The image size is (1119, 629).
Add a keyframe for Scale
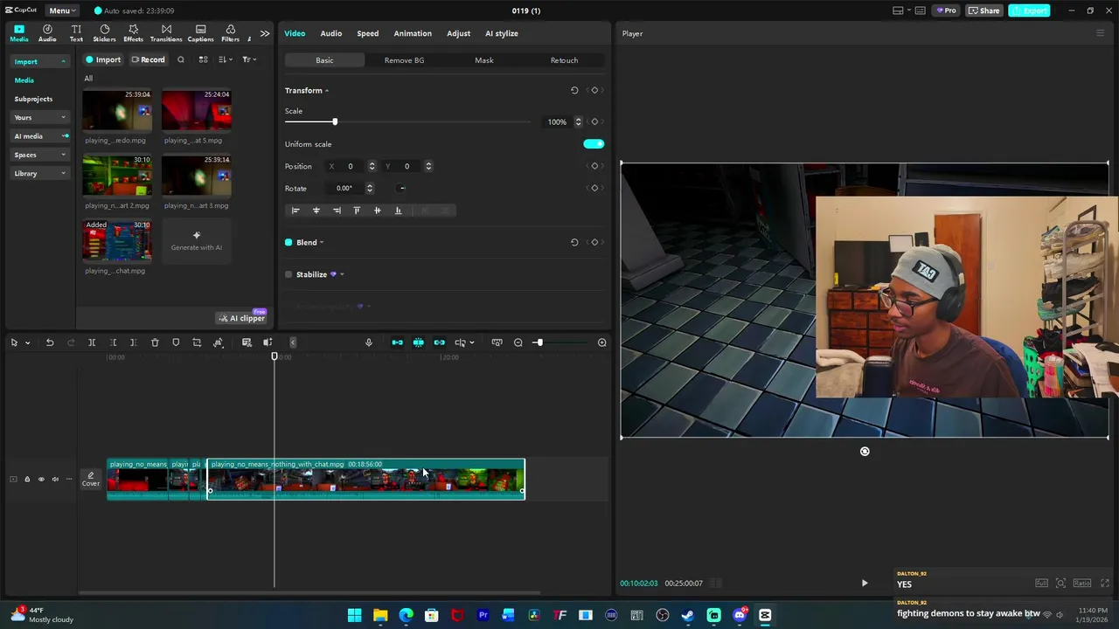click(594, 121)
